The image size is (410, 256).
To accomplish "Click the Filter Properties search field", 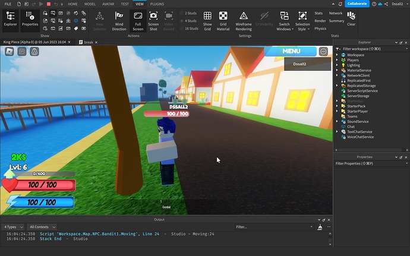I will pos(372,163).
